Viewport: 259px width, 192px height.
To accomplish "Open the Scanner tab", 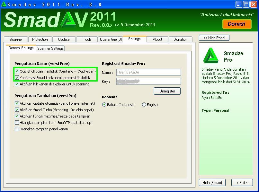I will pyautogui.click(x=16, y=39).
